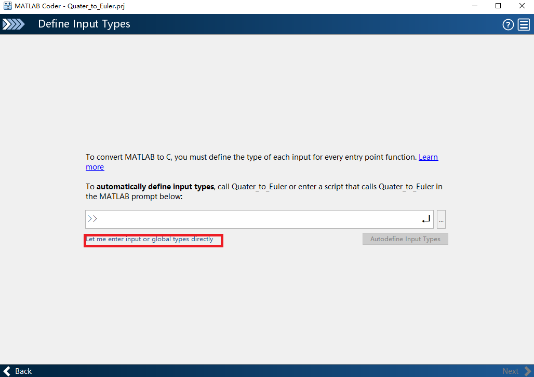This screenshot has height=377, width=534.
Task: Minimize the MATLAB Coder window
Action: (475, 6)
